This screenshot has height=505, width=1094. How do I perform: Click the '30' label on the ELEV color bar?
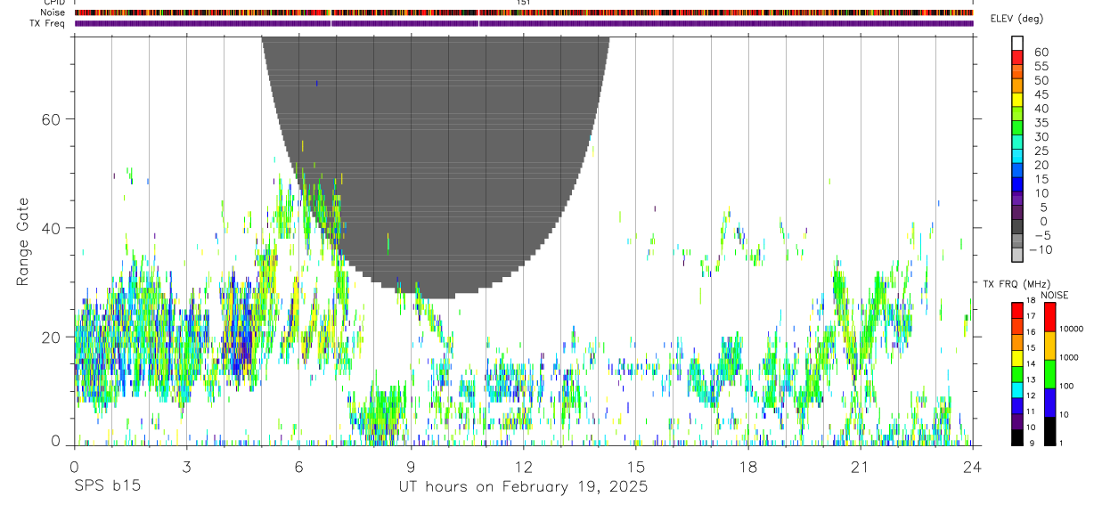point(1041,137)
